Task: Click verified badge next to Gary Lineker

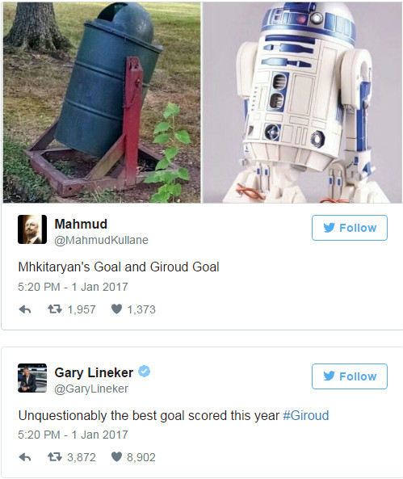Action: 145,372
